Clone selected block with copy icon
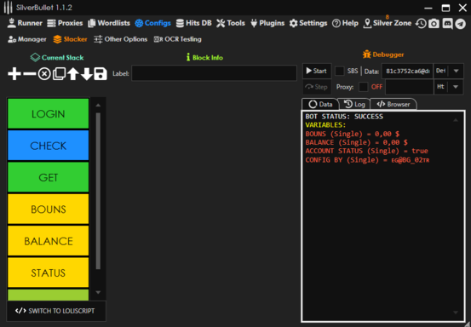 tap(59, 74)
